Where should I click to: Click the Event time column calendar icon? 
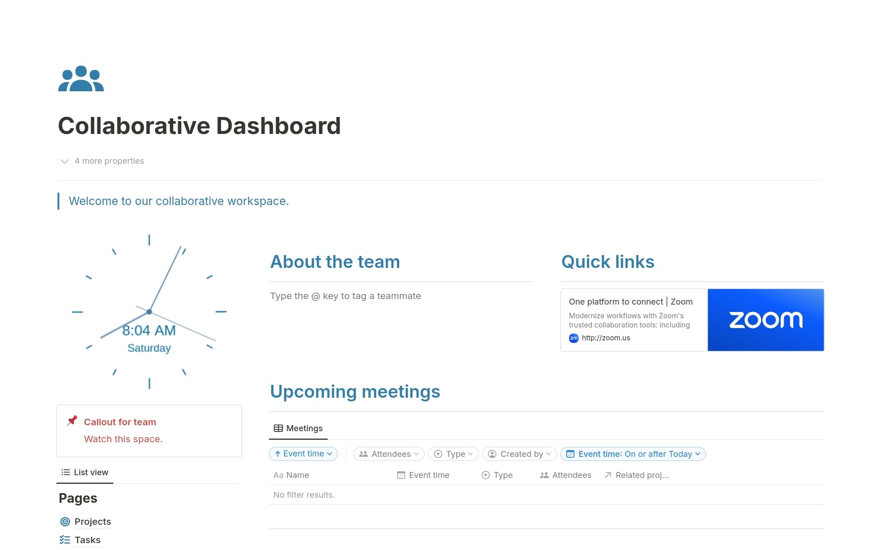click(x=401, y=475)
